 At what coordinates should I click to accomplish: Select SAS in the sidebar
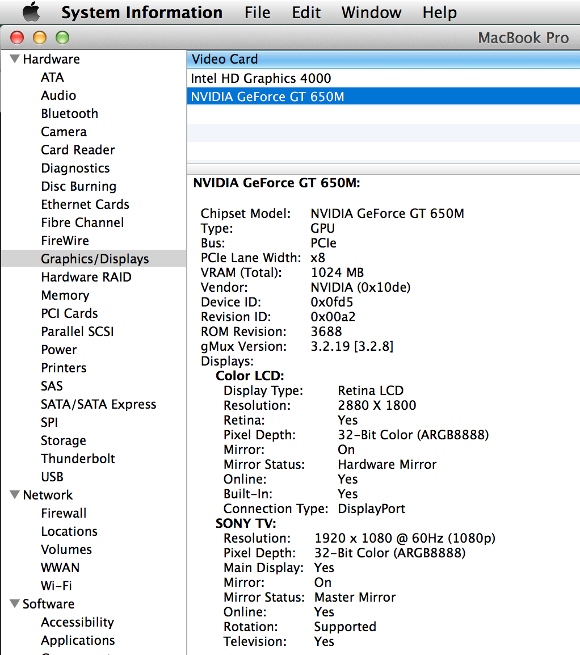(x=52, y=385)
